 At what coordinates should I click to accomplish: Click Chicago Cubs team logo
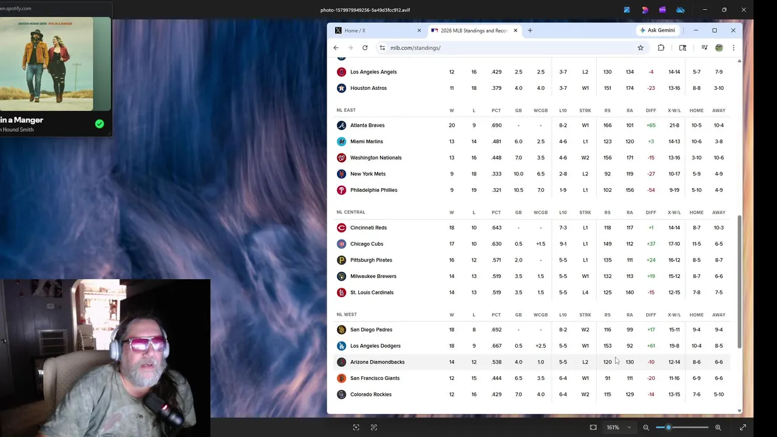[x=341, y=244]
